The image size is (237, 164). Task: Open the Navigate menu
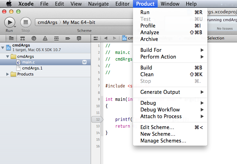pos(98,4)
